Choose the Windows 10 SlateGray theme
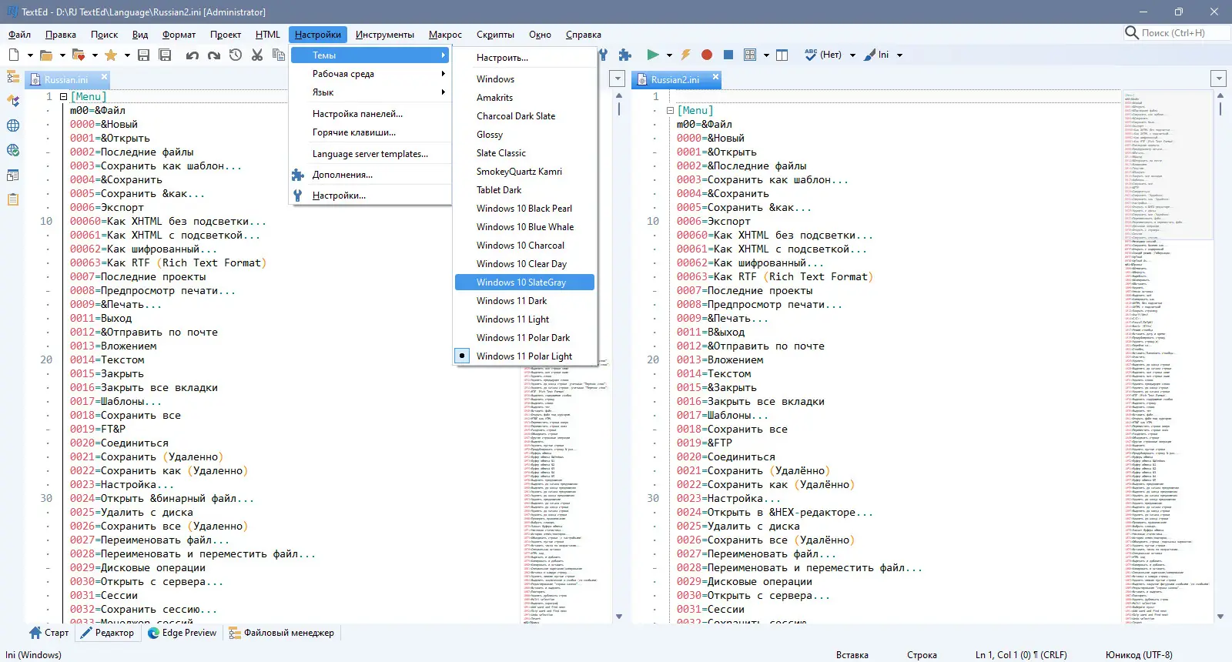This screenshot has height=662, width=1232. 521,283
